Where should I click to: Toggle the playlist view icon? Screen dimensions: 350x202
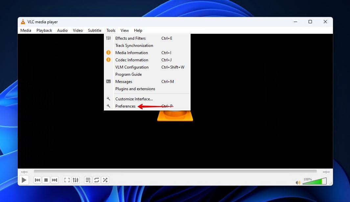pyautogui.click(x=88, y=180)
